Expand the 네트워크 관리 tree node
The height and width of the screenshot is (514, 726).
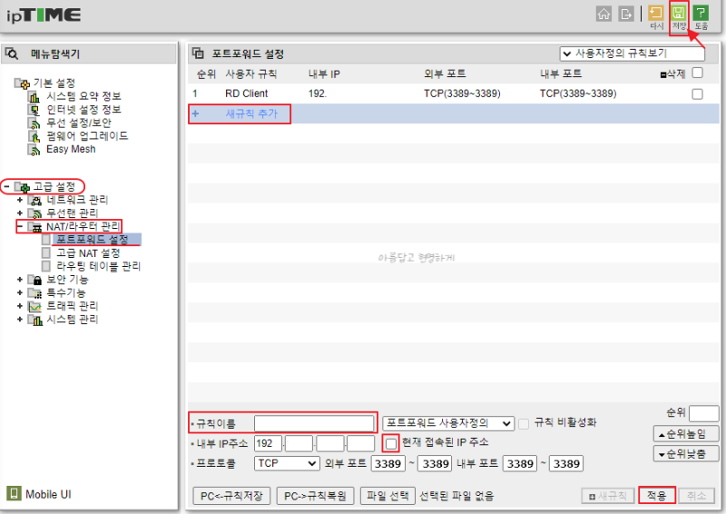coord(19,200)
